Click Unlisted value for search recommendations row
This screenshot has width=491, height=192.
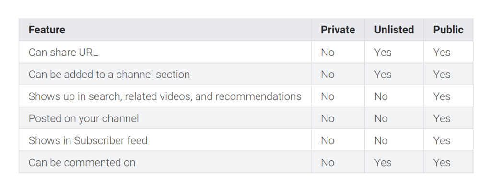point(381,96)
